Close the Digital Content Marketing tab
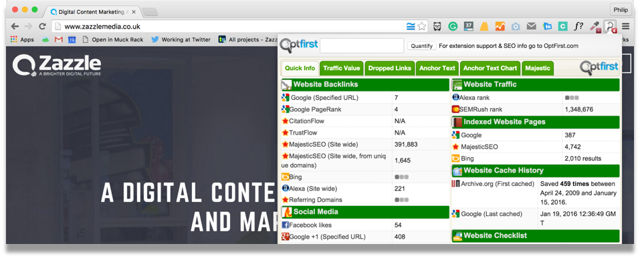This screenshot has height=258, width=640. tap(134, 12)
